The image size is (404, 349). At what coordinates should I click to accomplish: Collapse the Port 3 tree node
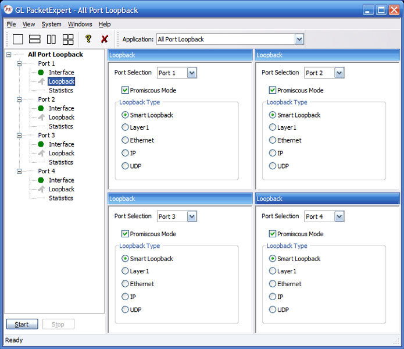19,135
